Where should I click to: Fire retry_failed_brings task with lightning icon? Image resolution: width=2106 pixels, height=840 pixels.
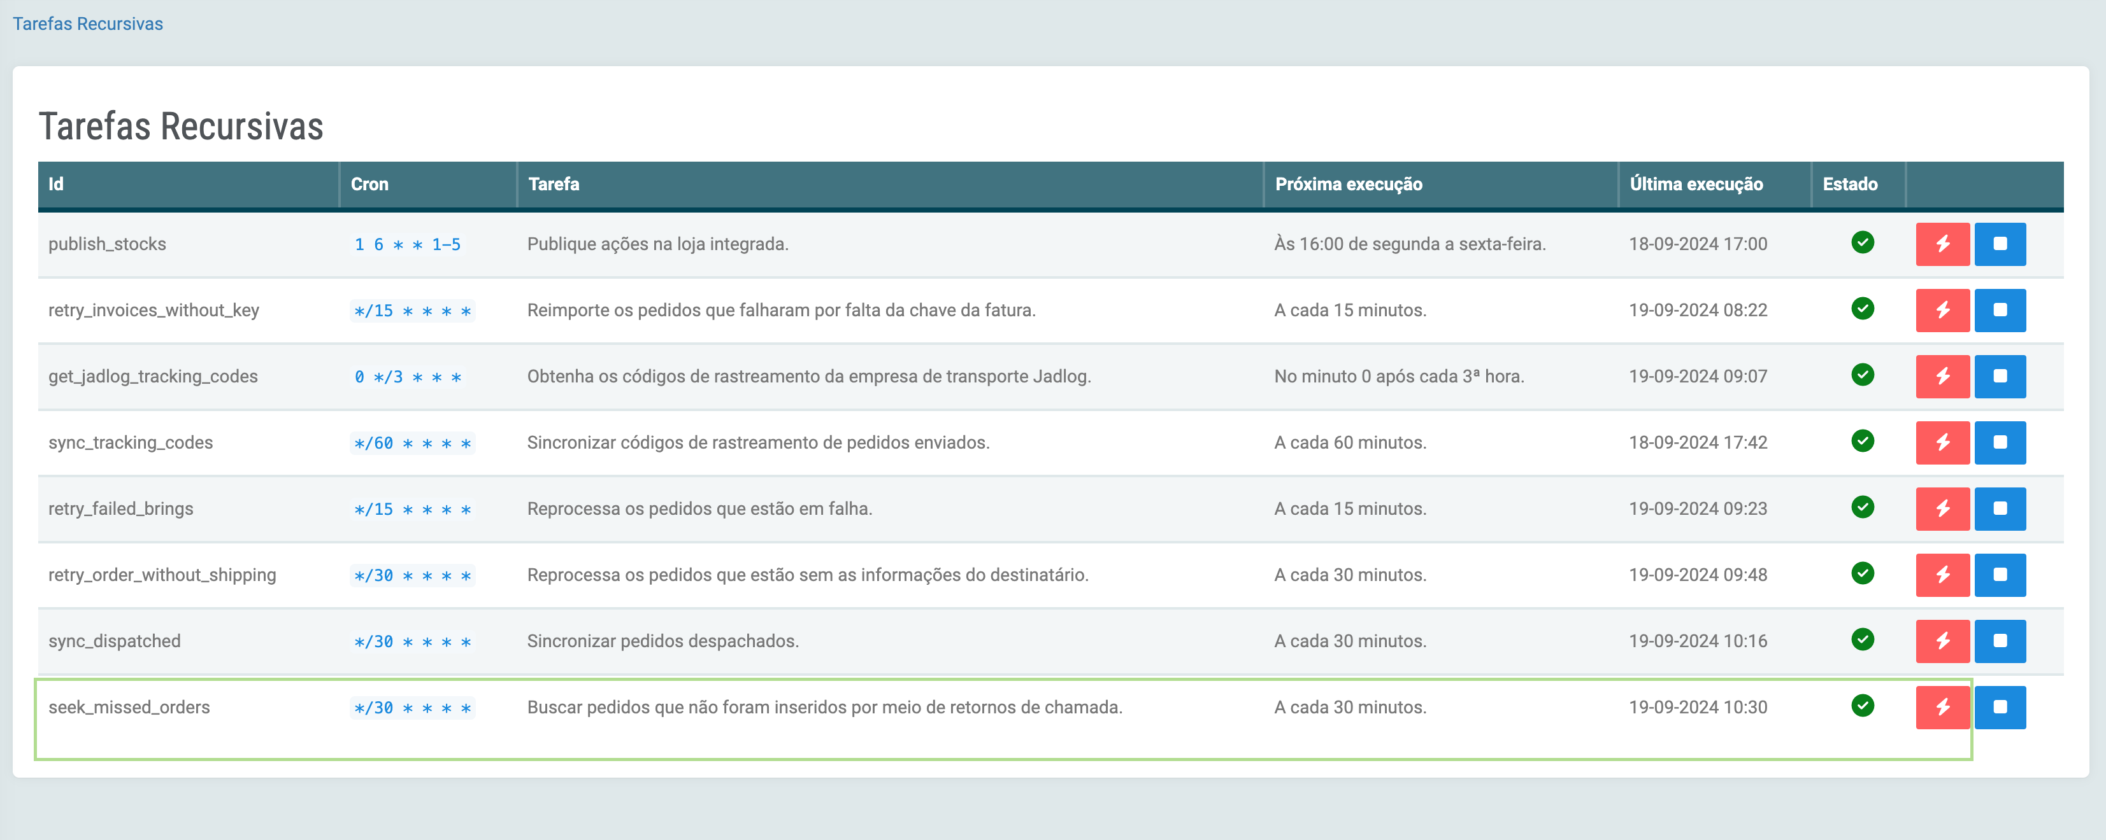click(x=1942, y=508)
